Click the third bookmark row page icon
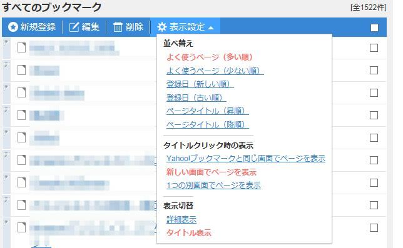 (x=21, y=92)
